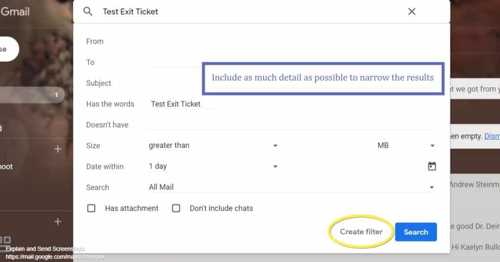
Task: Open the 'All Mail' search scope dropdown
Action: (432, 187)
